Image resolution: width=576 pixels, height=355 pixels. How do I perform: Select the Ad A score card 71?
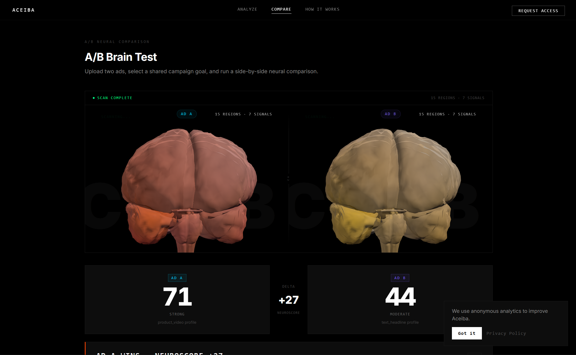tap(177, 297)
